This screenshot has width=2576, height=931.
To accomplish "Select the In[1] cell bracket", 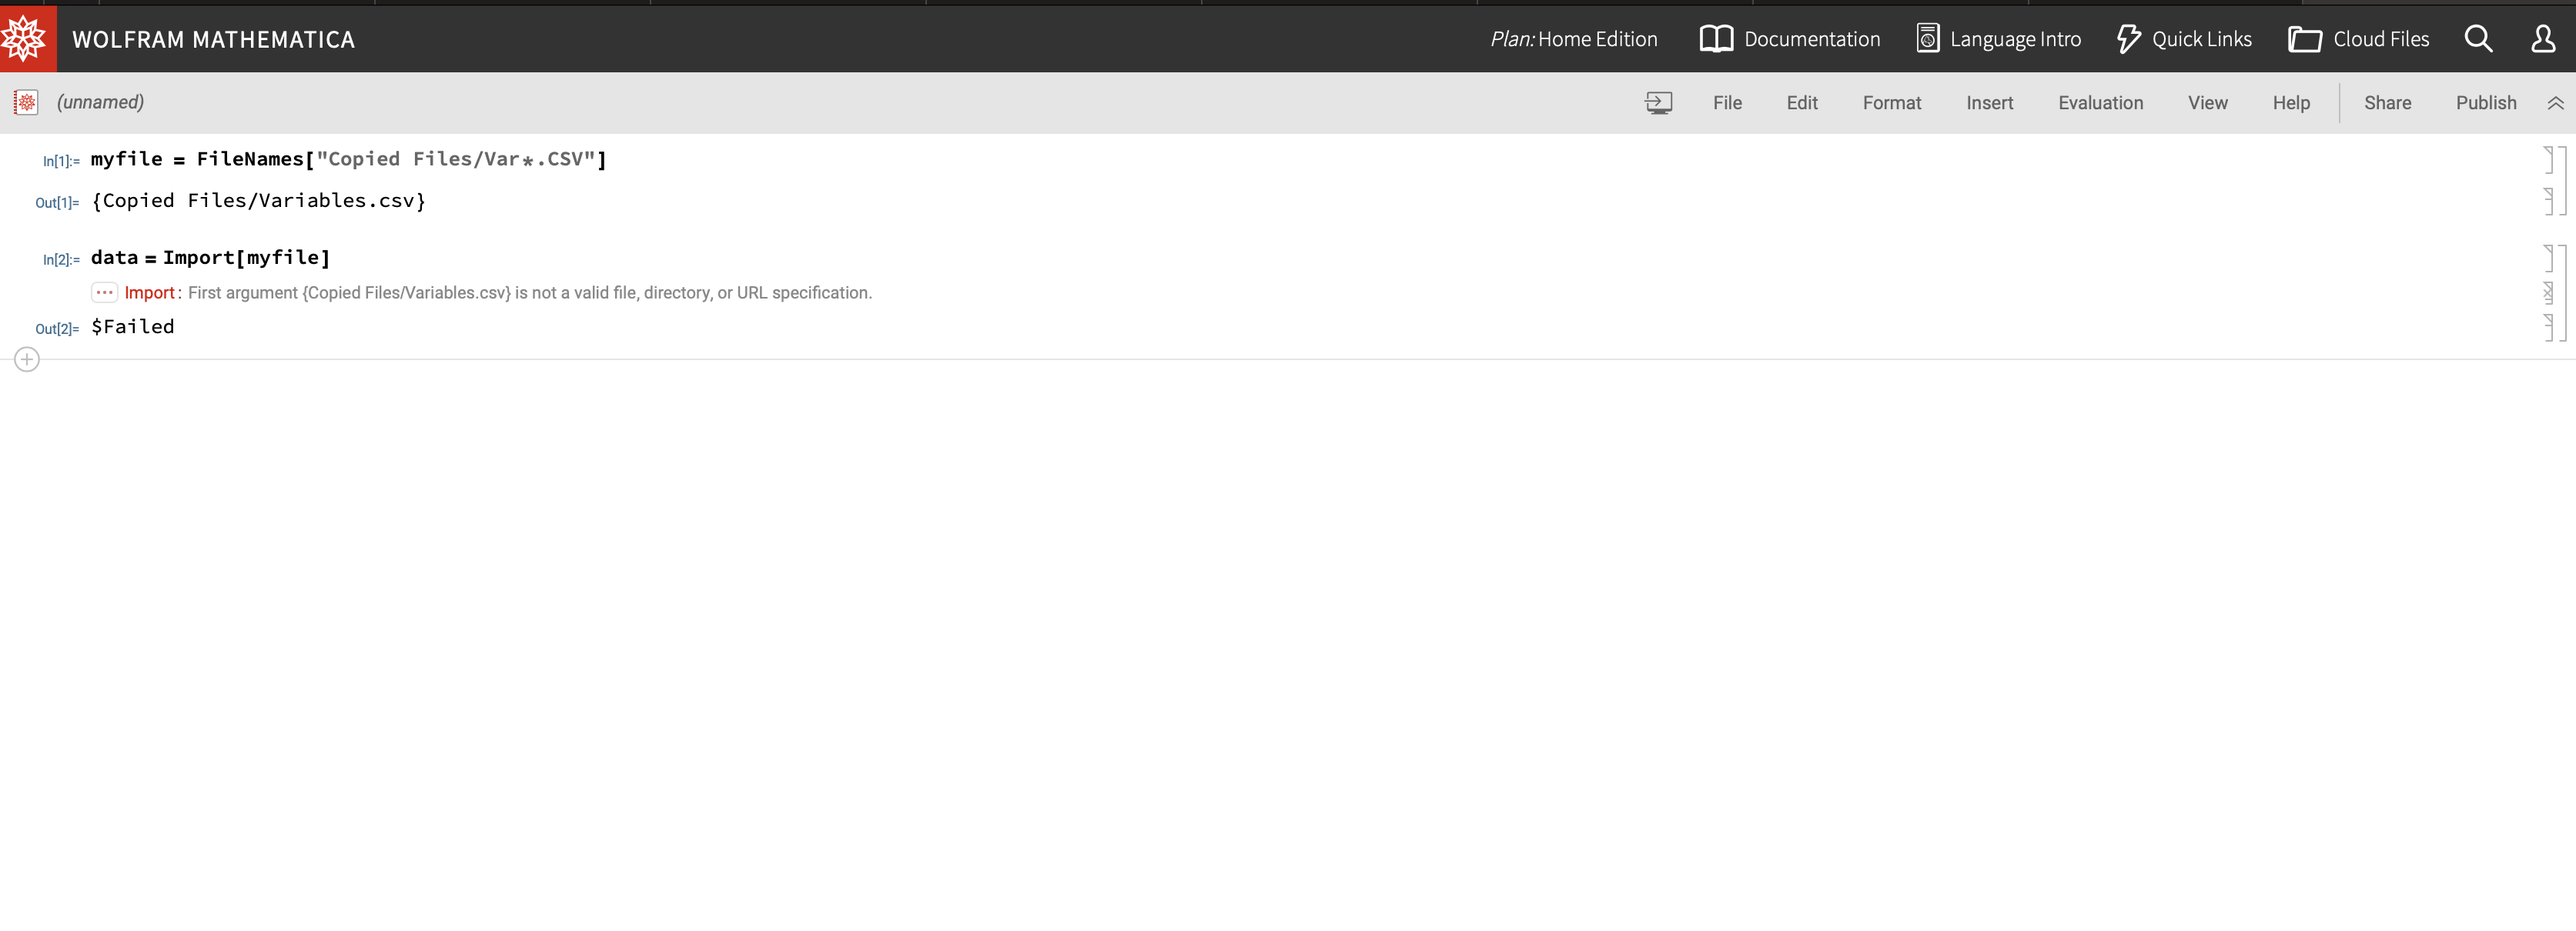I will (2549, 160).
